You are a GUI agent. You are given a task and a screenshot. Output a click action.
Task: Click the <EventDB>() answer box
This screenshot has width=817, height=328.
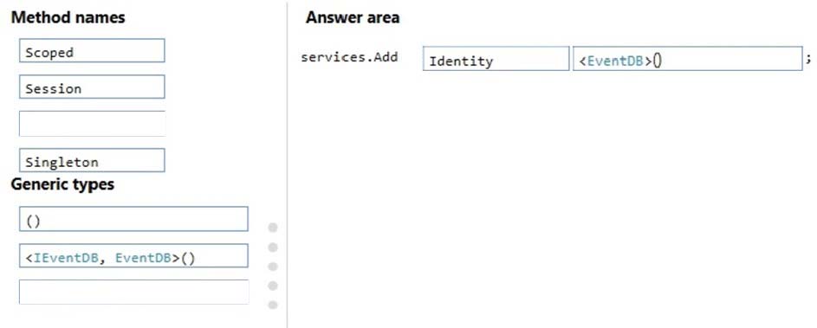tap(688, 59)
